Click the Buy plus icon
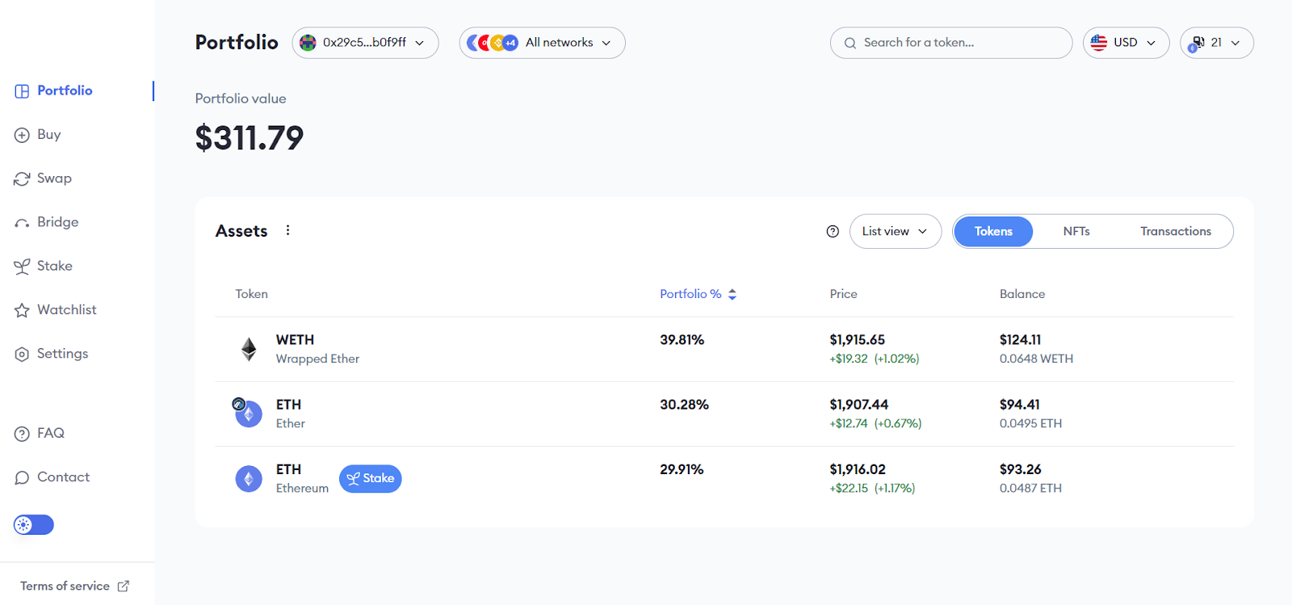 [x=22, y=135]
